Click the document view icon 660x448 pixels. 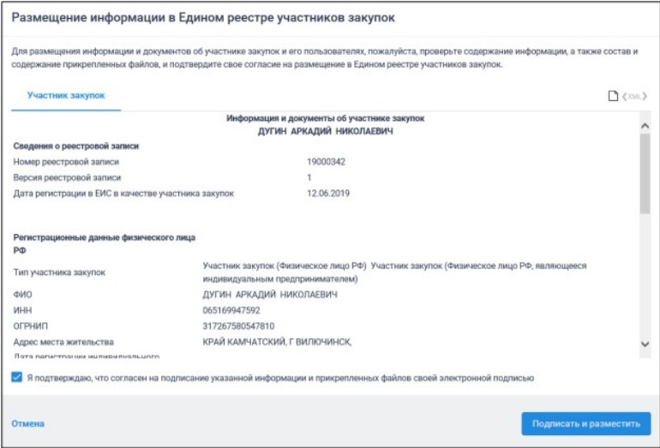pyautogui.click(x=613, y=96)
